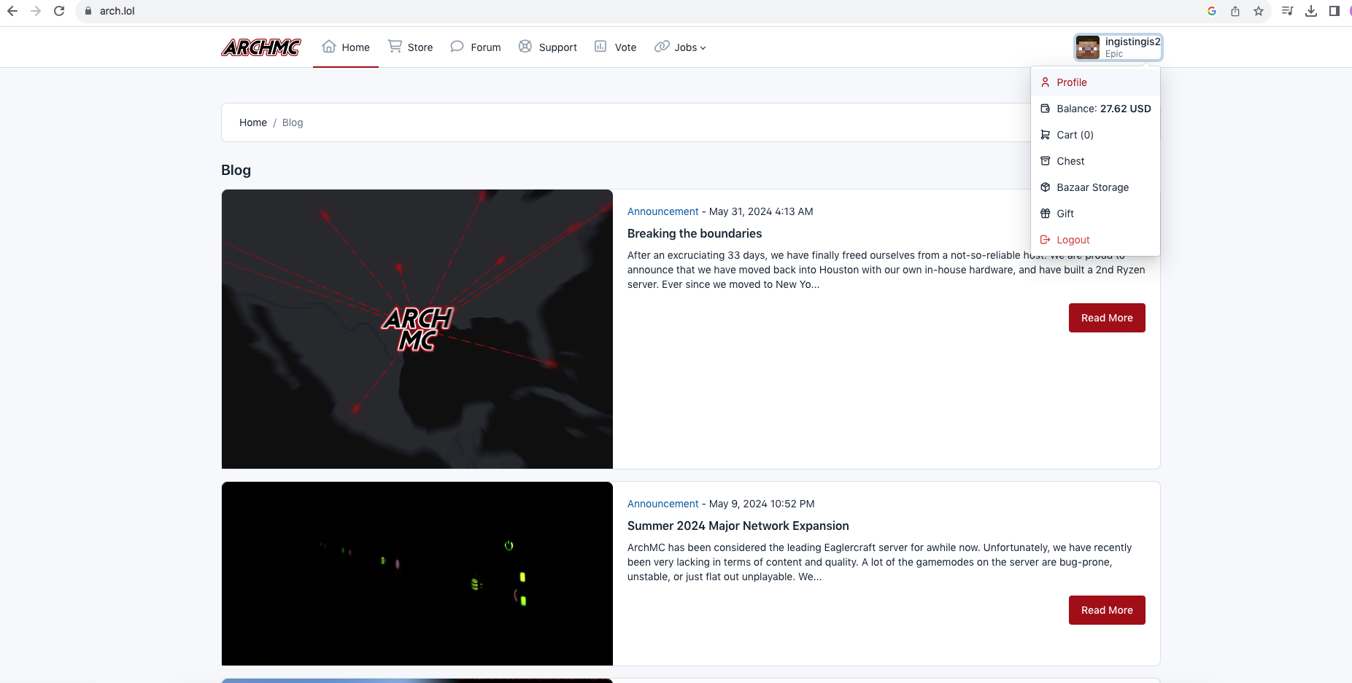Expand the Jobs dropdown chevron
The image size is (1352, 683).
(703, 48)
